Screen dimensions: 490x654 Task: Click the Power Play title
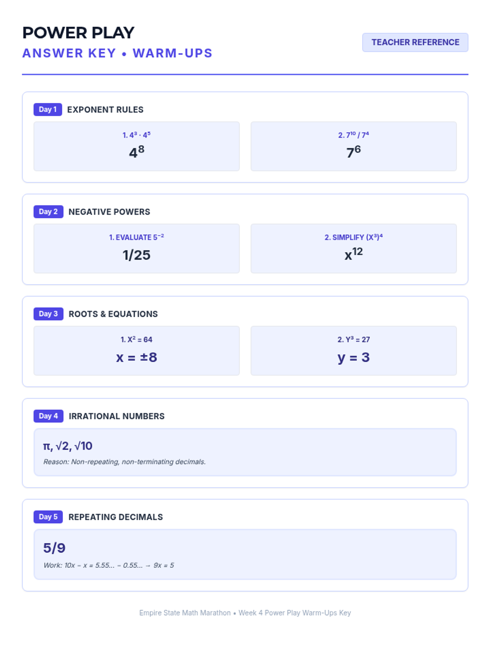(78, 33)
